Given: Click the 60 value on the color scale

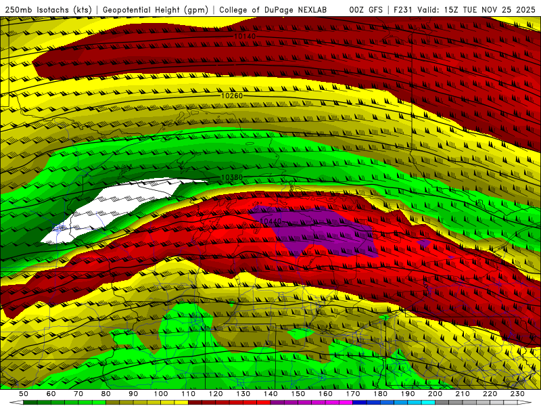Looking at the screenshot, I should point(51,394).
